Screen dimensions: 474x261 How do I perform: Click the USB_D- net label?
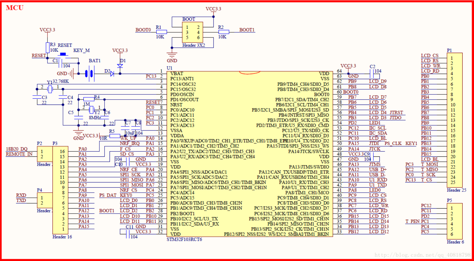377,175
